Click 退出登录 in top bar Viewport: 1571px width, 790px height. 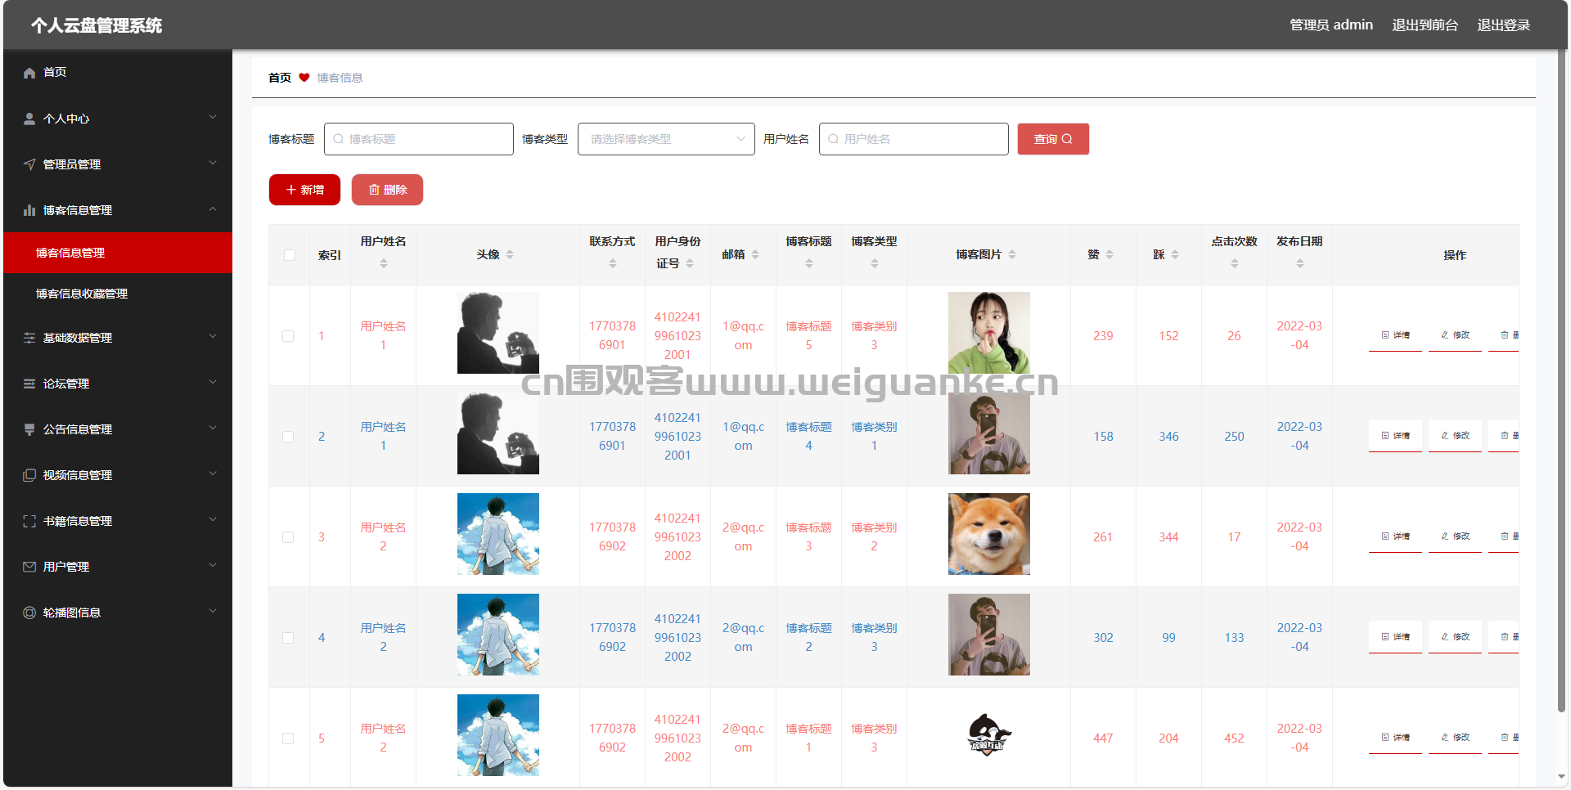coord(1503,25)
